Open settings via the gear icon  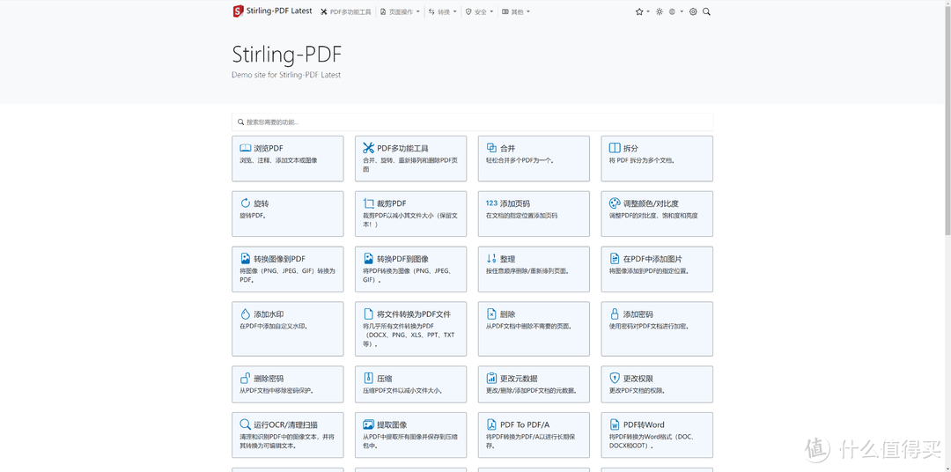point(693,11)
